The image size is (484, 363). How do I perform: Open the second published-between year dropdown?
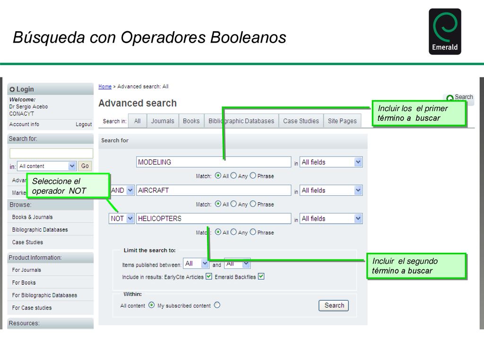click(237, 263)
